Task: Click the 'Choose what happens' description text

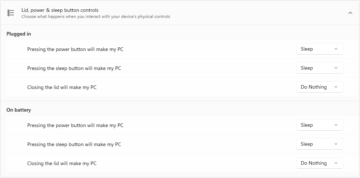Action: tap(96, 17)
